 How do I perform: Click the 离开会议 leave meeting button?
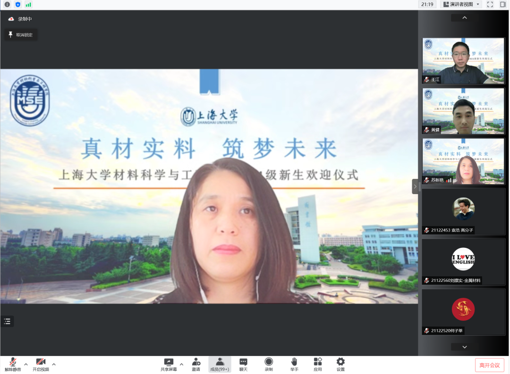[x=489, y=365]
